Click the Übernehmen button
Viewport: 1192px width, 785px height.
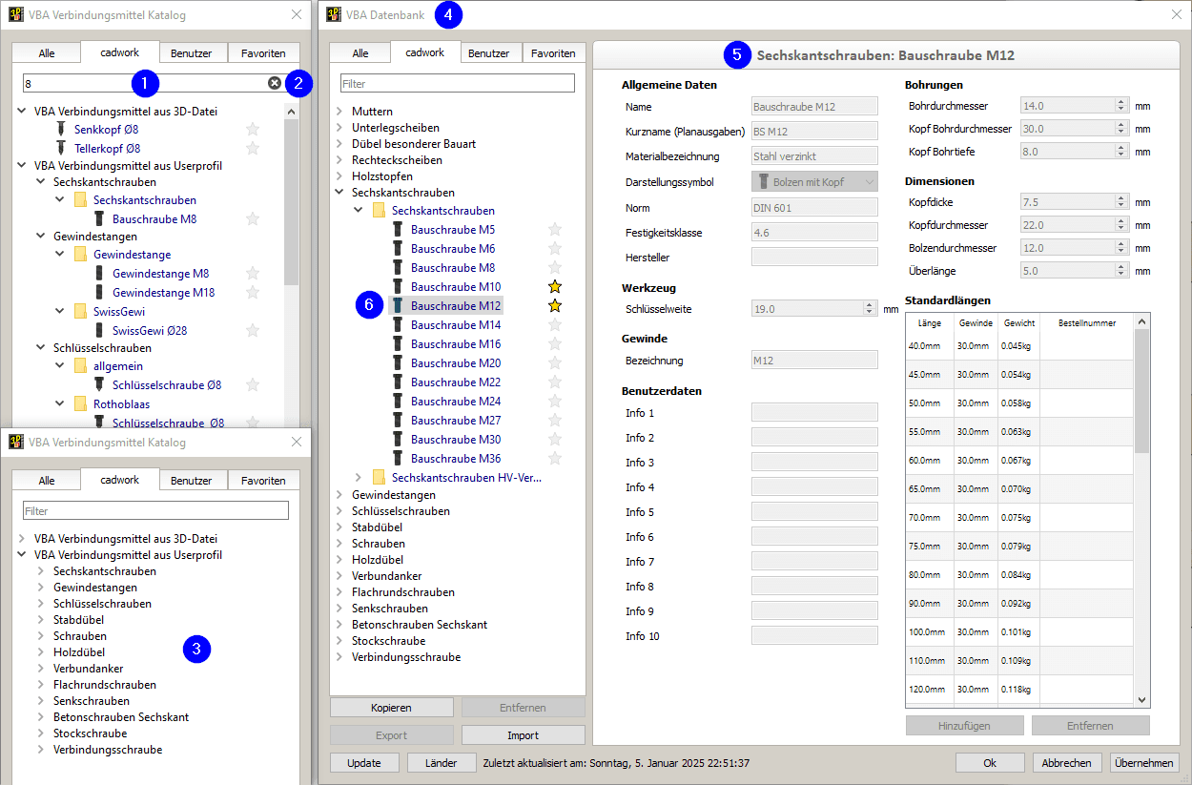pyautogui.click(x=1144, y=762)
